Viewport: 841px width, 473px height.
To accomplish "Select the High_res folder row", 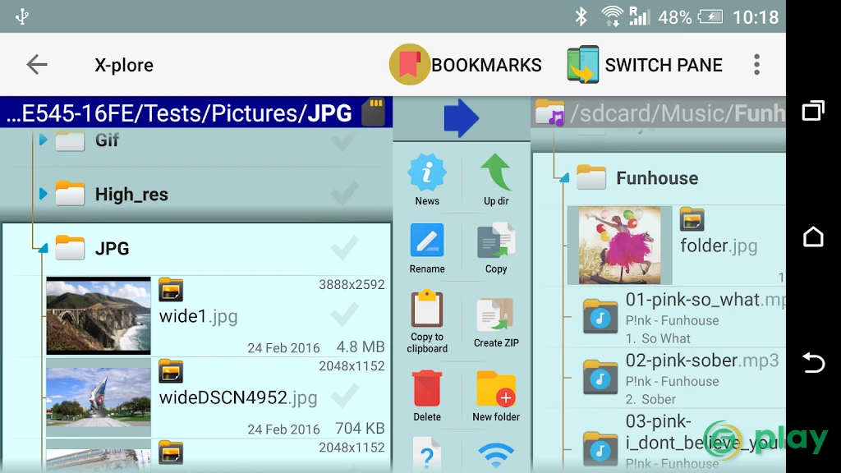I will (196, 194).
